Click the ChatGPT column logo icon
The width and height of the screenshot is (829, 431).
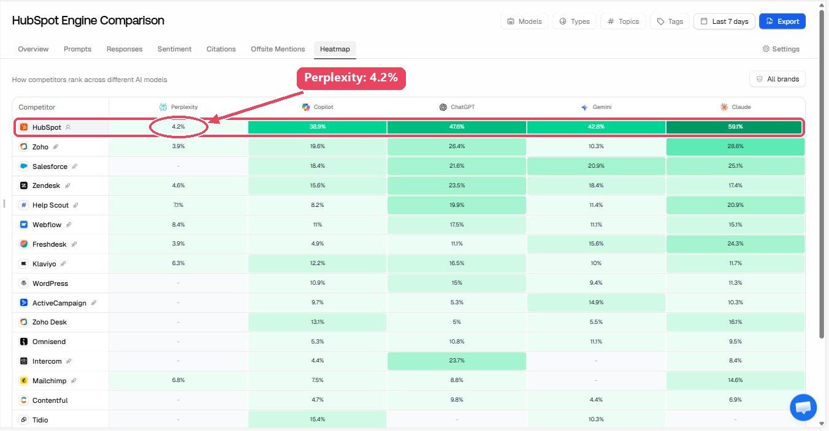tap(443, 107)
